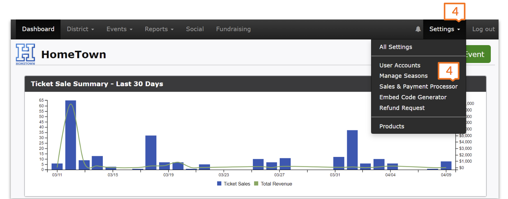Screen dimensions: 508x199
Task: Open User Accounts settings
Action: pyautogui.click(x=400, y=65)
